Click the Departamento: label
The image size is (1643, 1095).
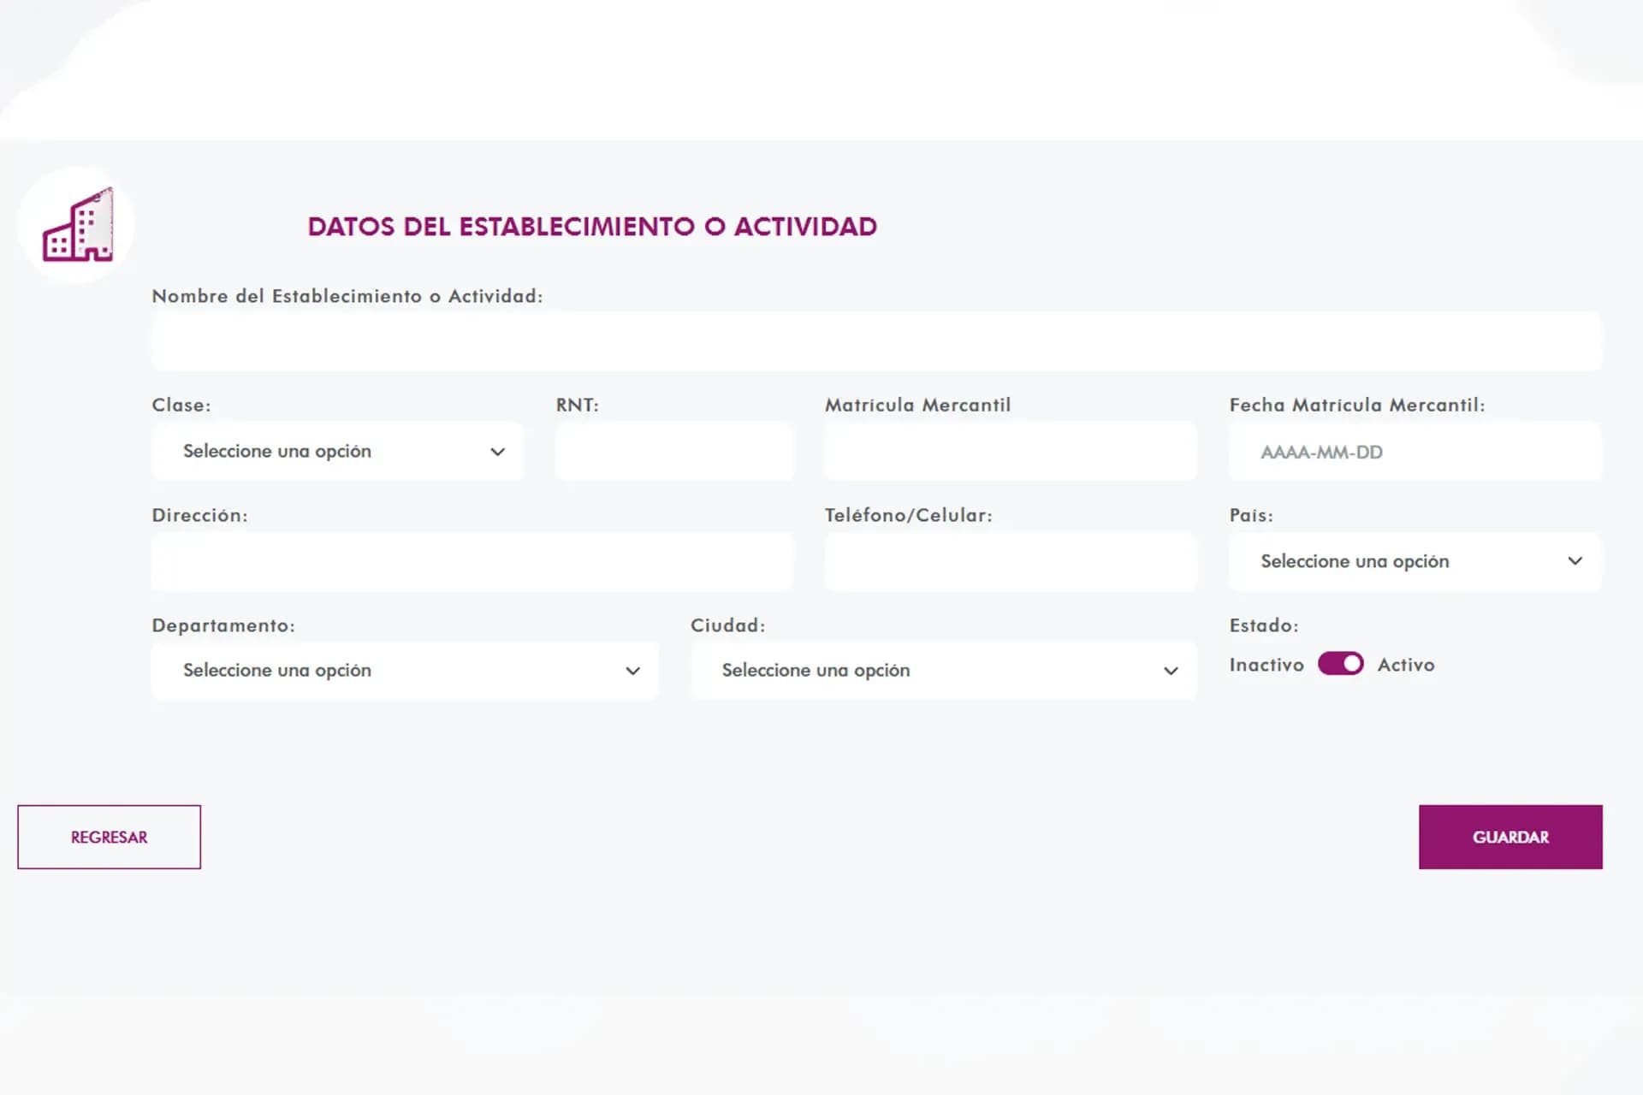pos(223,625)
